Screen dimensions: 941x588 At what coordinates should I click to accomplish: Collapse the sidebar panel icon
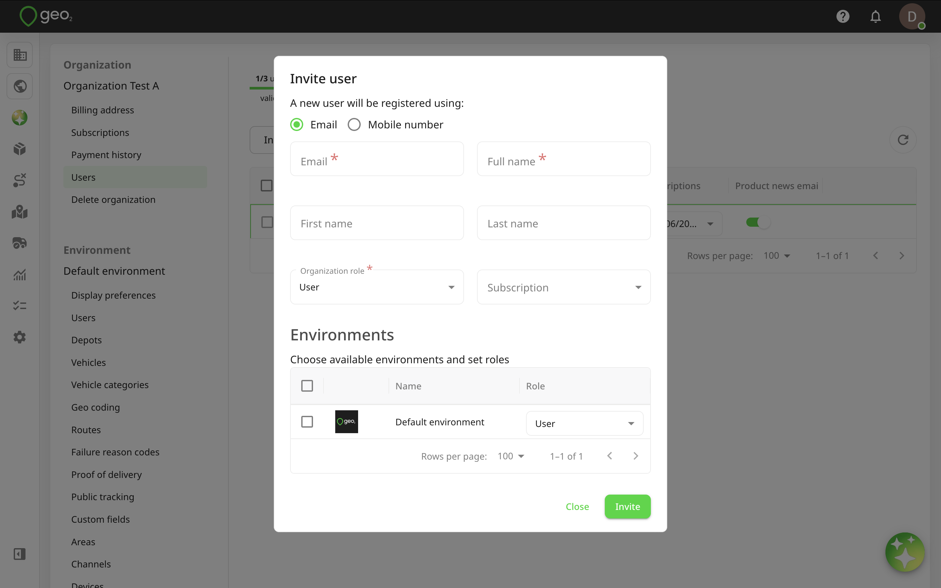[20, 554]
